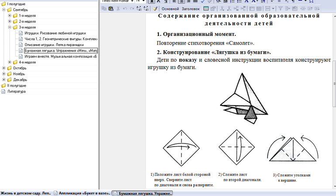Collapse the '3-я неделя' tree node

pos(10,27)
